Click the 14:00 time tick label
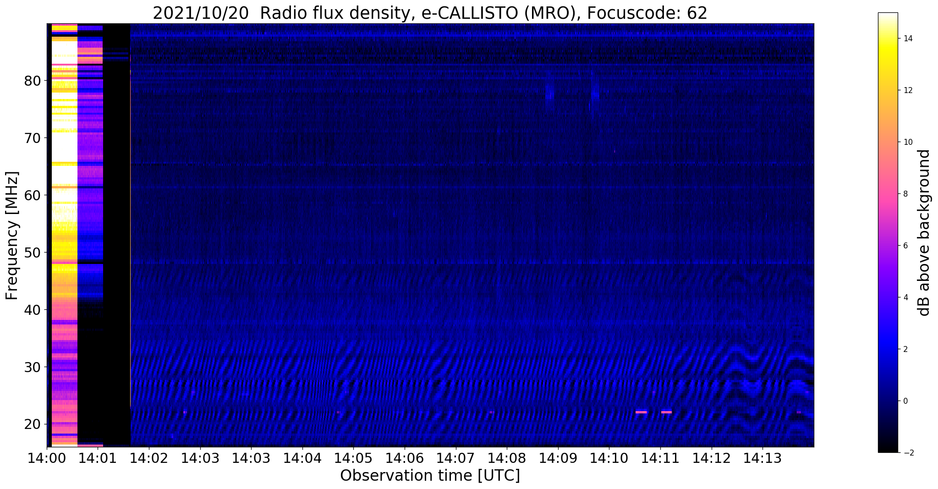 [47, 457]
